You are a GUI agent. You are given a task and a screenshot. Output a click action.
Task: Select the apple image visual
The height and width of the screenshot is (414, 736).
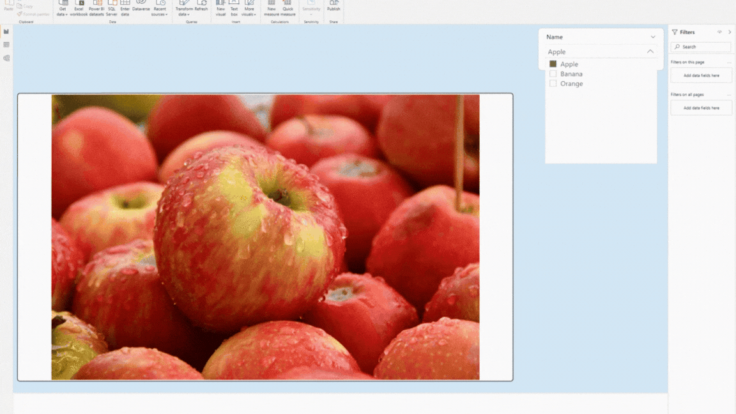265,237
